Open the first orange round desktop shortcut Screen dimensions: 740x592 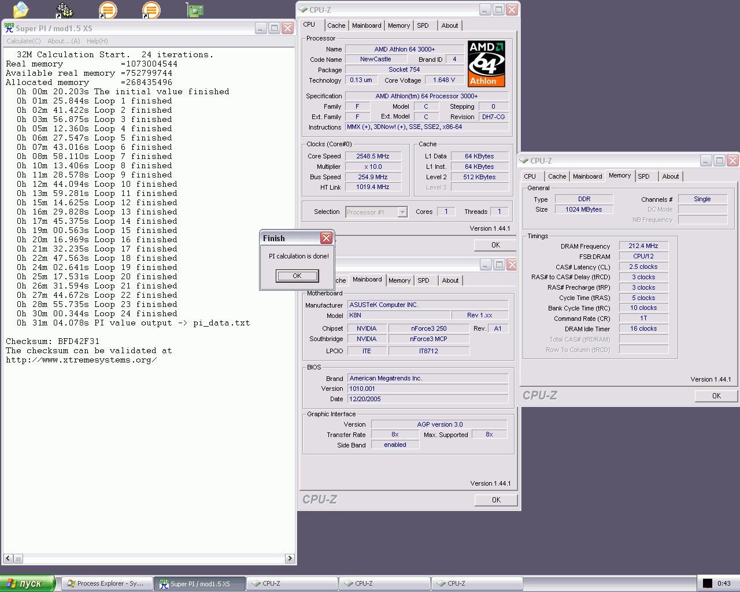(108, 10)
